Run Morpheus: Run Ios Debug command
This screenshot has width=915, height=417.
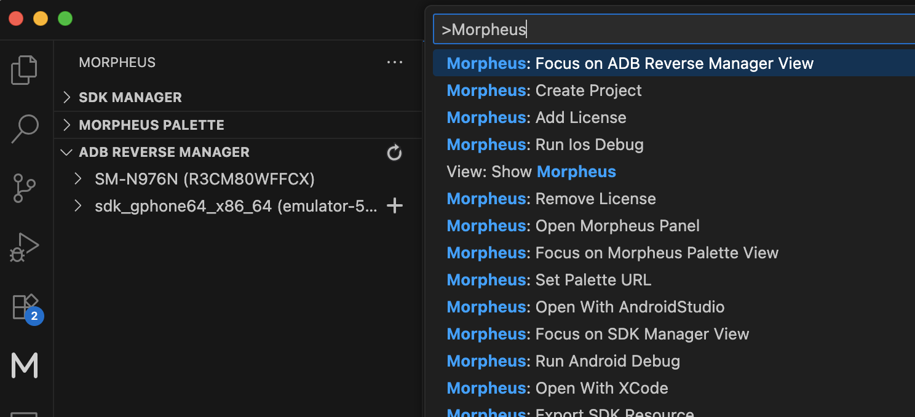[x=674, y=145]
